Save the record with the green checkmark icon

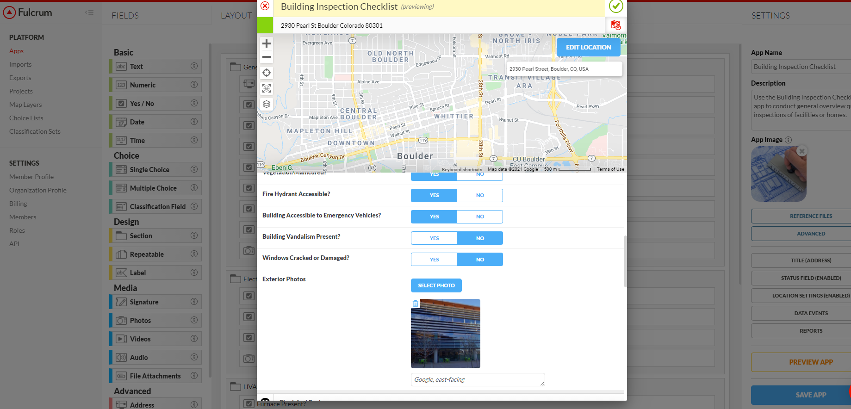pyautogui.click(x=616, y=6)
